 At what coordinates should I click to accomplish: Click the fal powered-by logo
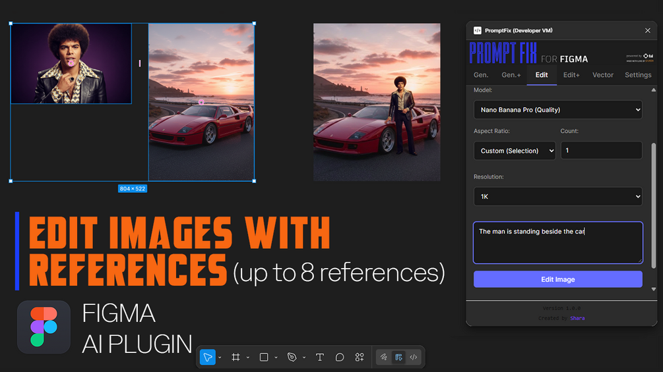tap(648, 56)
